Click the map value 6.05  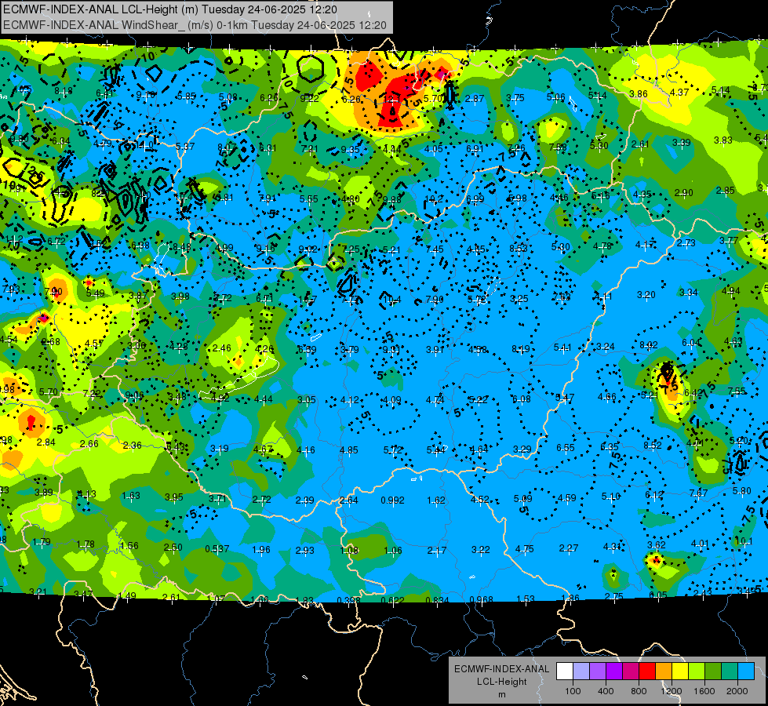[x=658, y=595]
